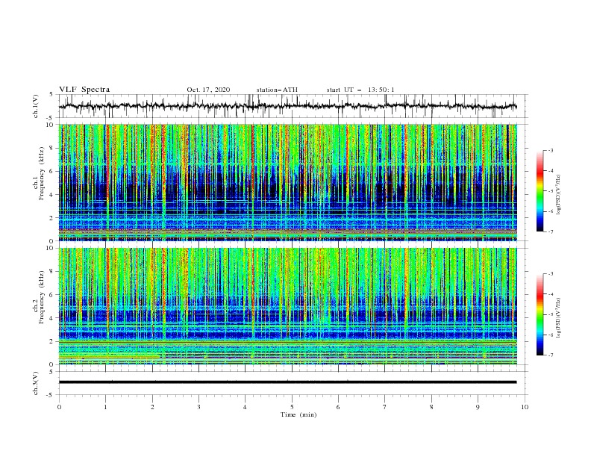Click inside the ch.2 spectrogram panel
Viewport: 591px width, 457px height.
coord(288,306)
